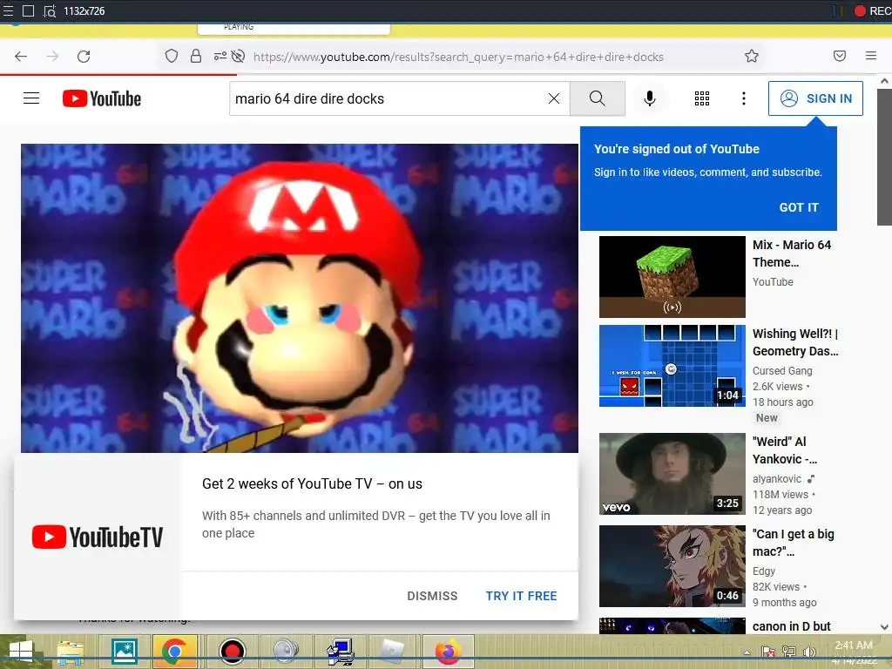Click the "canon in D but" video title
This screenshot has height=669, width=892.
(791, 626)
